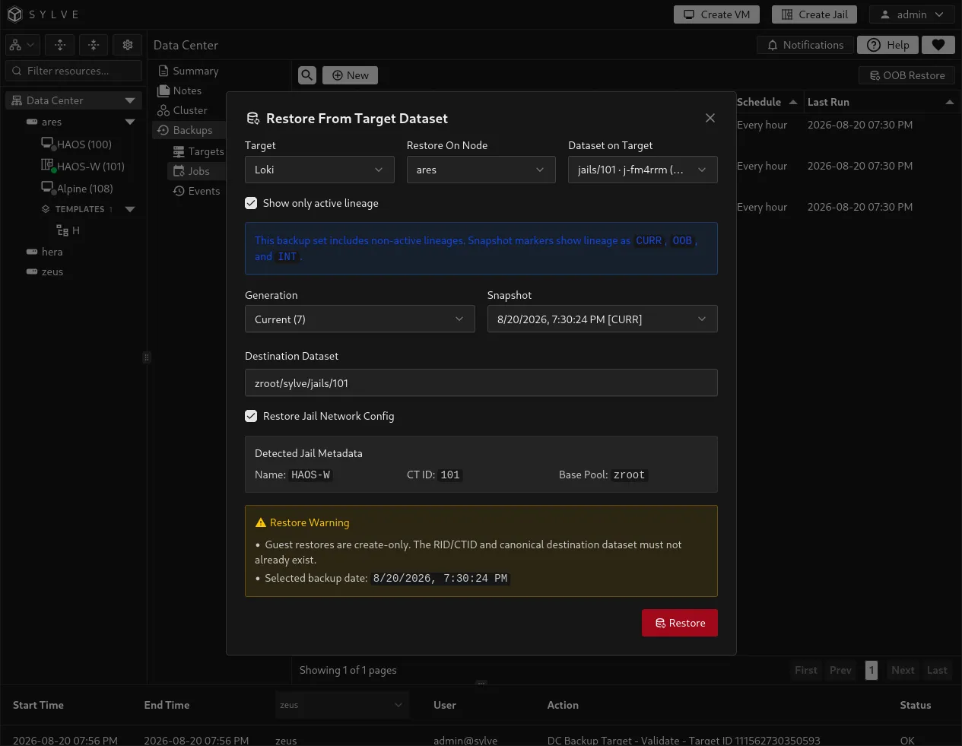Image resolution: width=962 pixels, height=746 pixels.
Task: Click the collapse all tree icon
Action: click(x=94, y=45)
